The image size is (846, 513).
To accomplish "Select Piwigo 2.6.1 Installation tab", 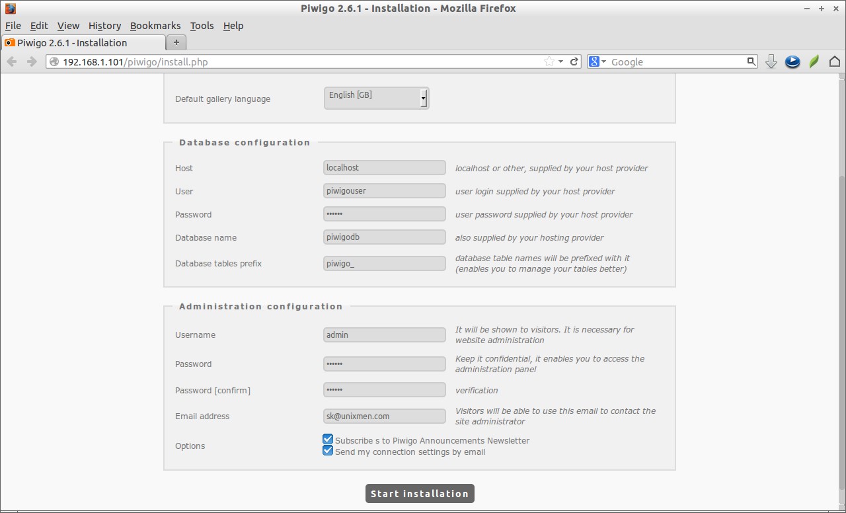I will (x=83, y=43).
